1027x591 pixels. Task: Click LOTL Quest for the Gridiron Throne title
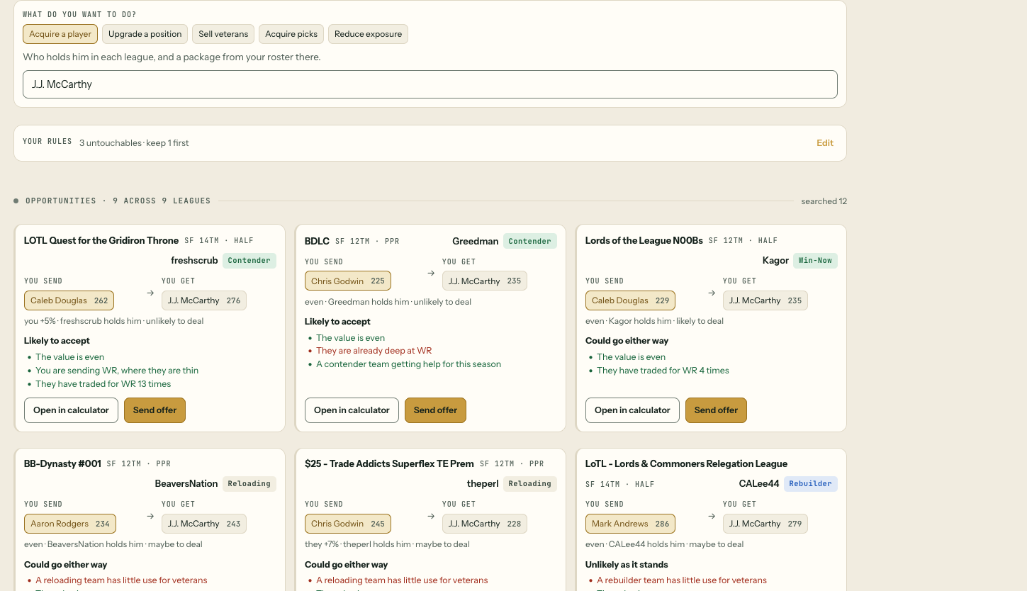coord(101,240)
